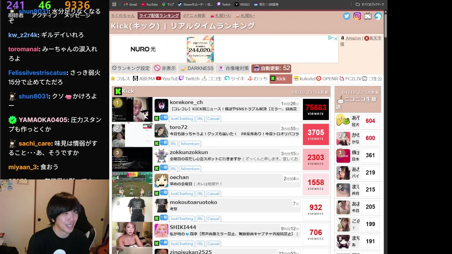Click the Instagram icon
Viewport: 452px width, 254px height.
357,16
